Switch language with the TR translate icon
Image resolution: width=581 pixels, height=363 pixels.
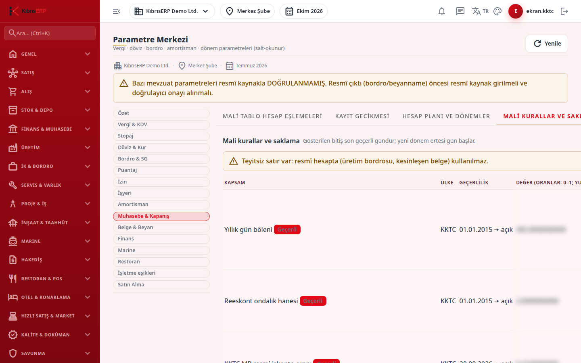(480, 11)
